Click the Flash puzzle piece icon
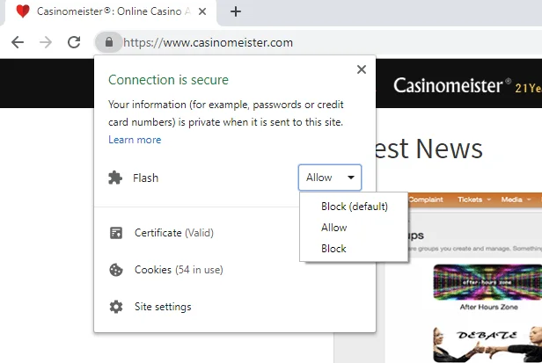Screen dimensions: 542x363 115,178
